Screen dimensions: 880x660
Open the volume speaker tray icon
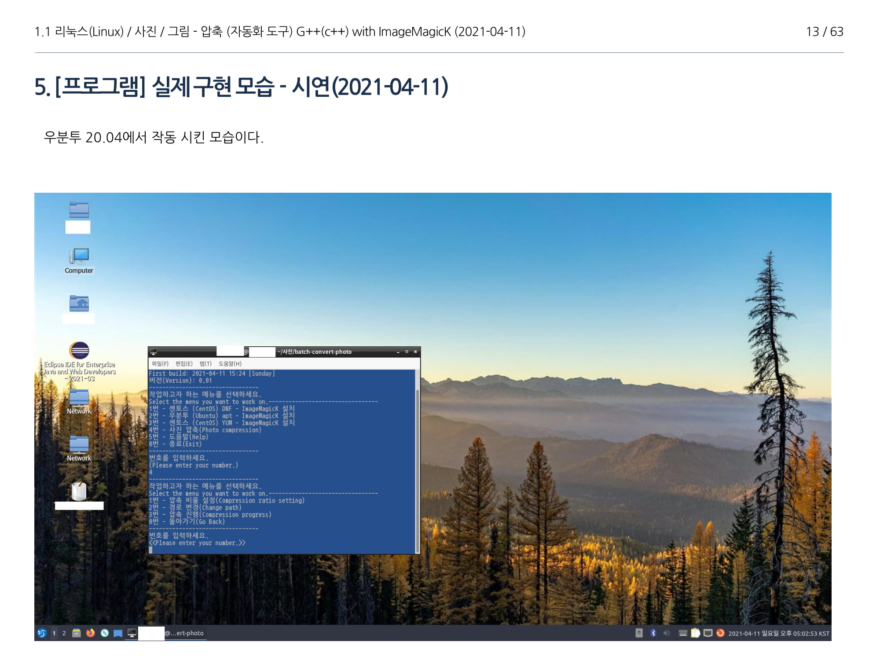pos(666,633)
